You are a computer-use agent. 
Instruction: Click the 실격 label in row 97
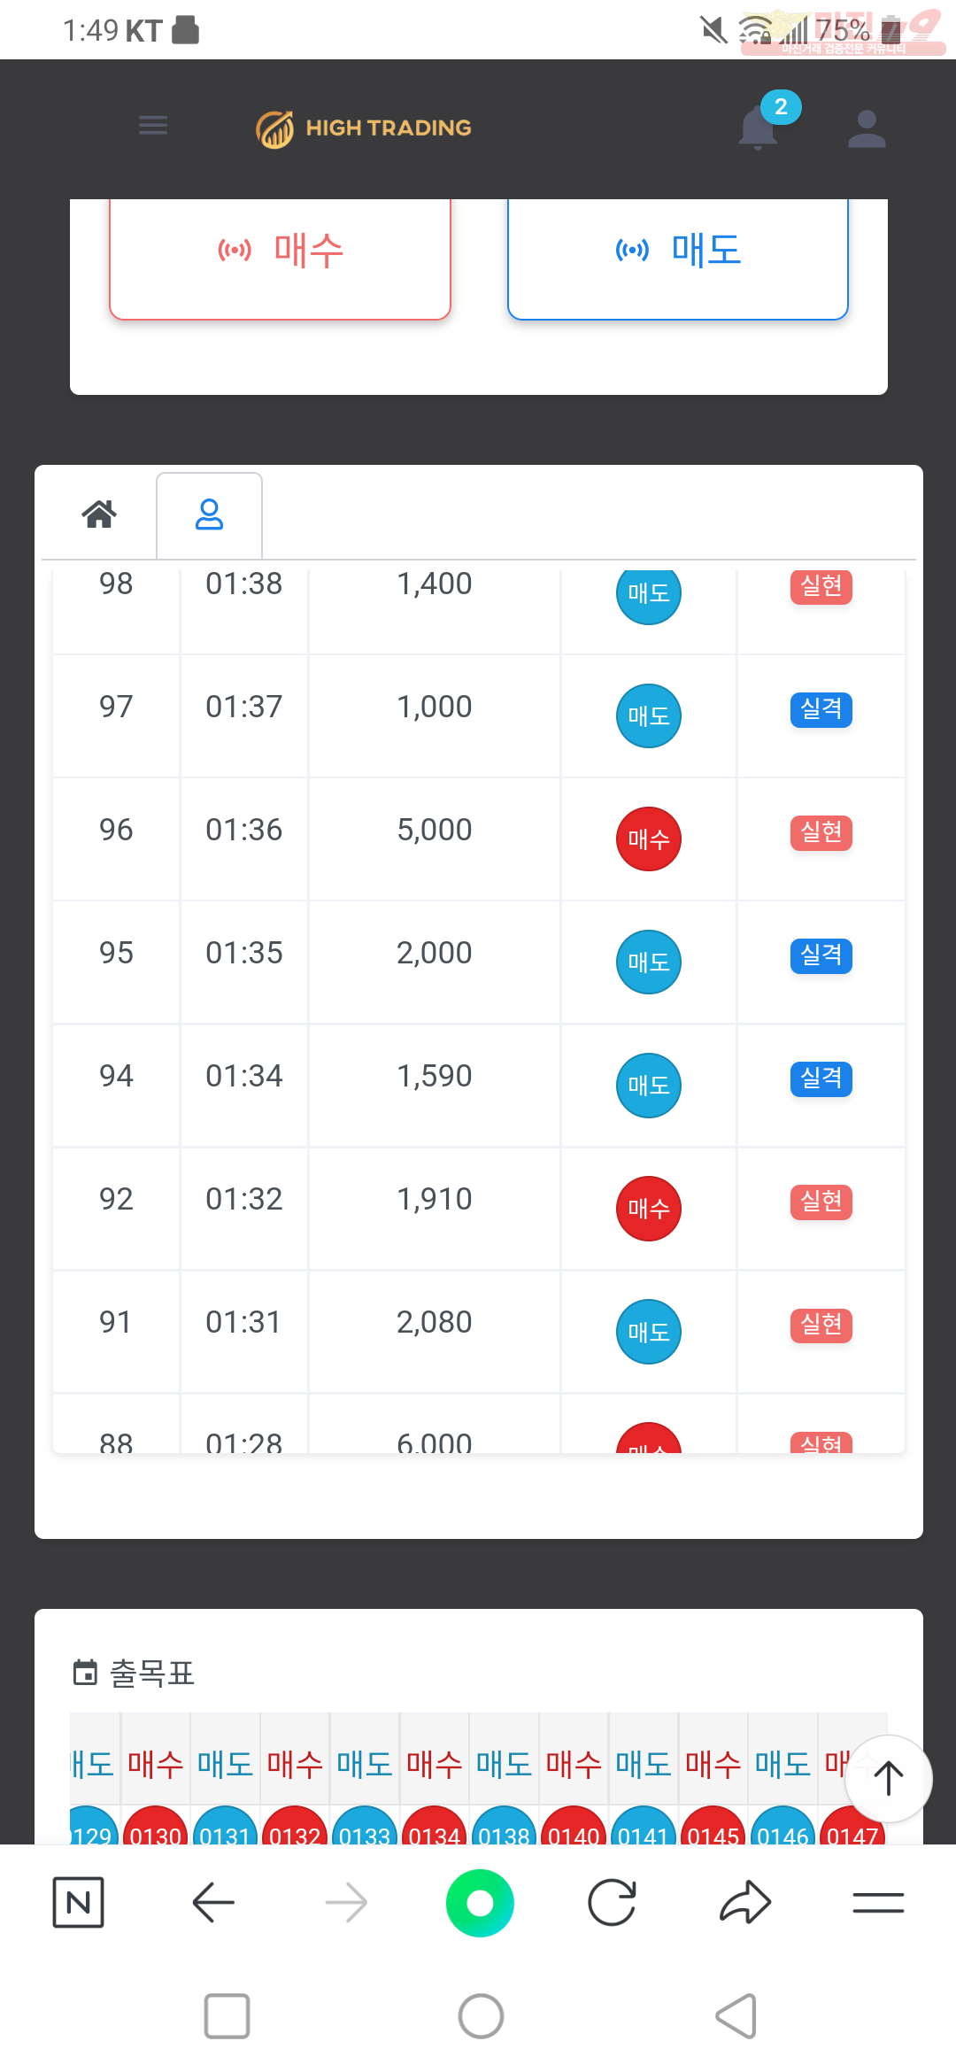821,709
